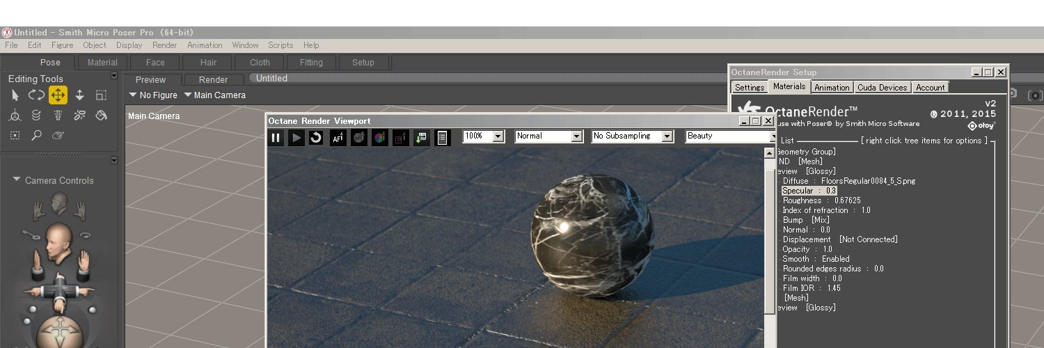Select 'Diffuse : FloorsRegular0084_5_S.png' item
The image size is (1044, 348).
click(x=849, y=181)
